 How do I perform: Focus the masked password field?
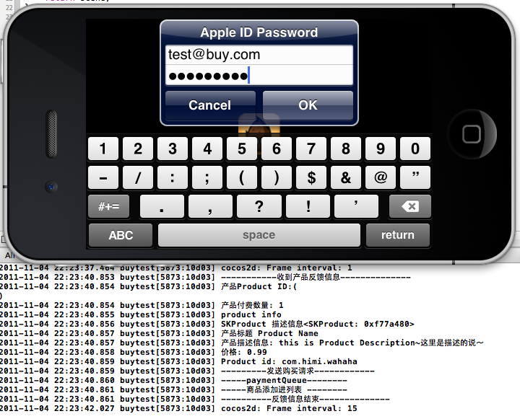click(259, 76)
